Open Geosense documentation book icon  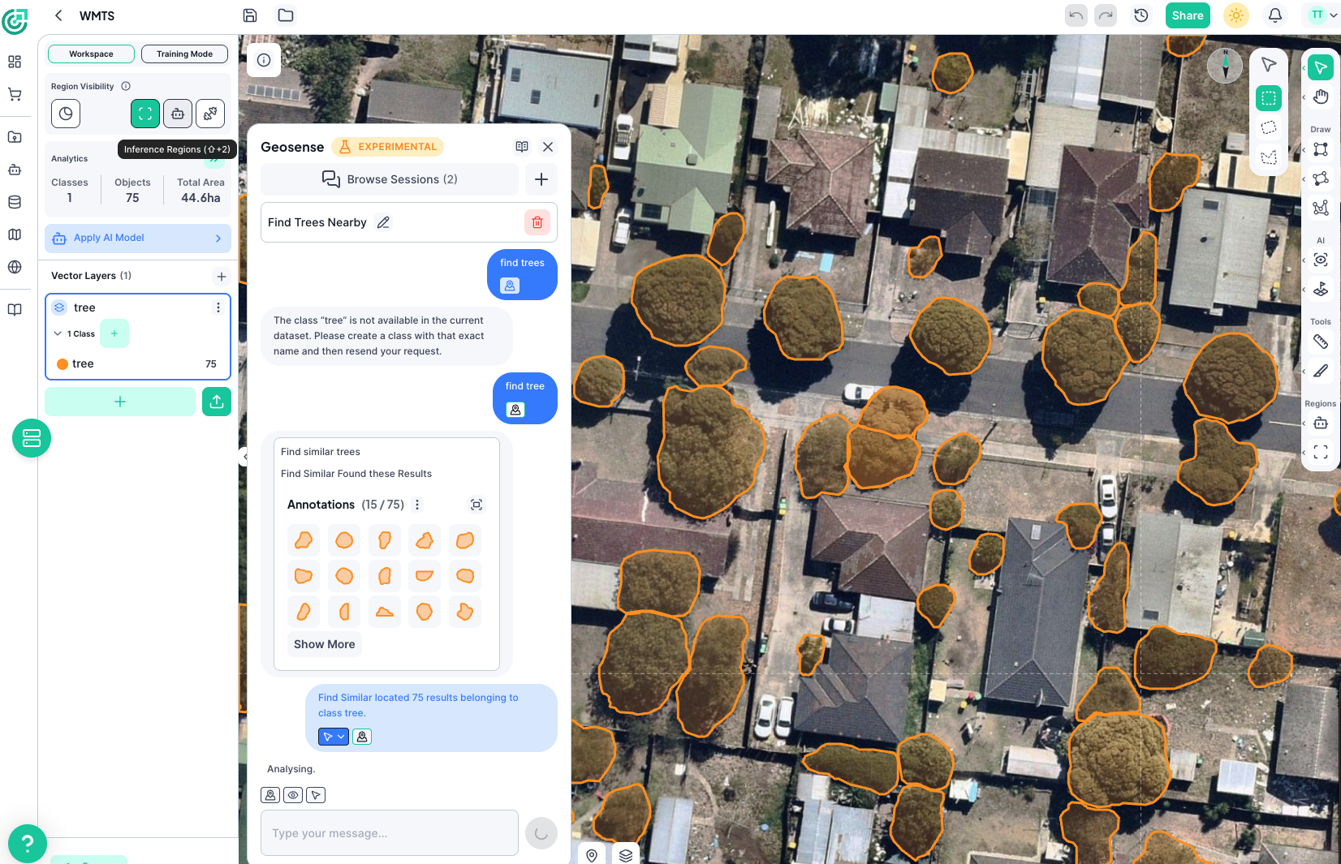click(x=522, y=147)
